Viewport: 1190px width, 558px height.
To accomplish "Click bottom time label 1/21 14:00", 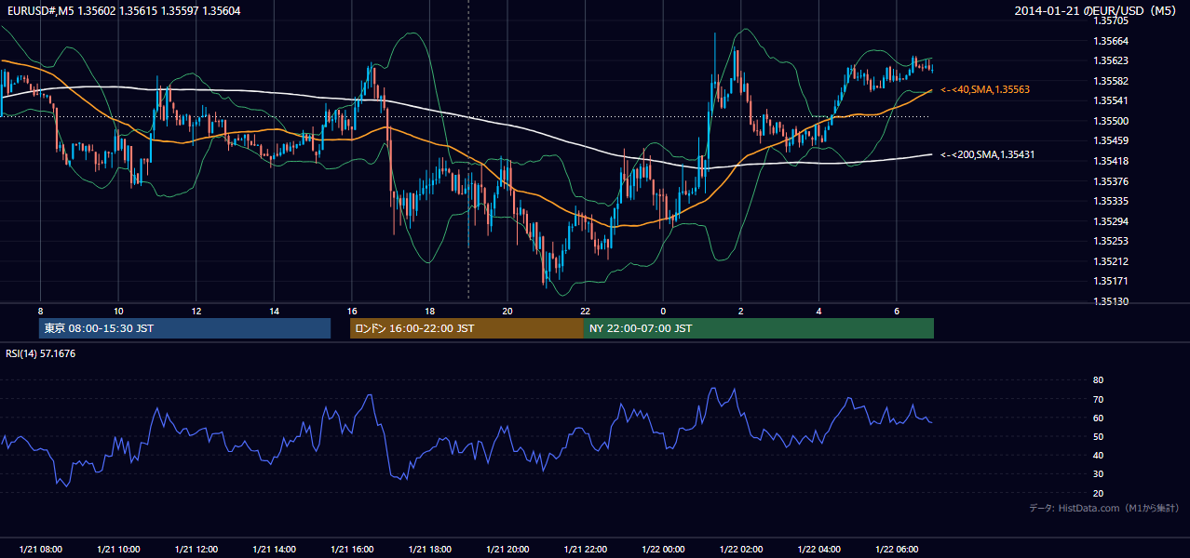I will tap(274, 550).
